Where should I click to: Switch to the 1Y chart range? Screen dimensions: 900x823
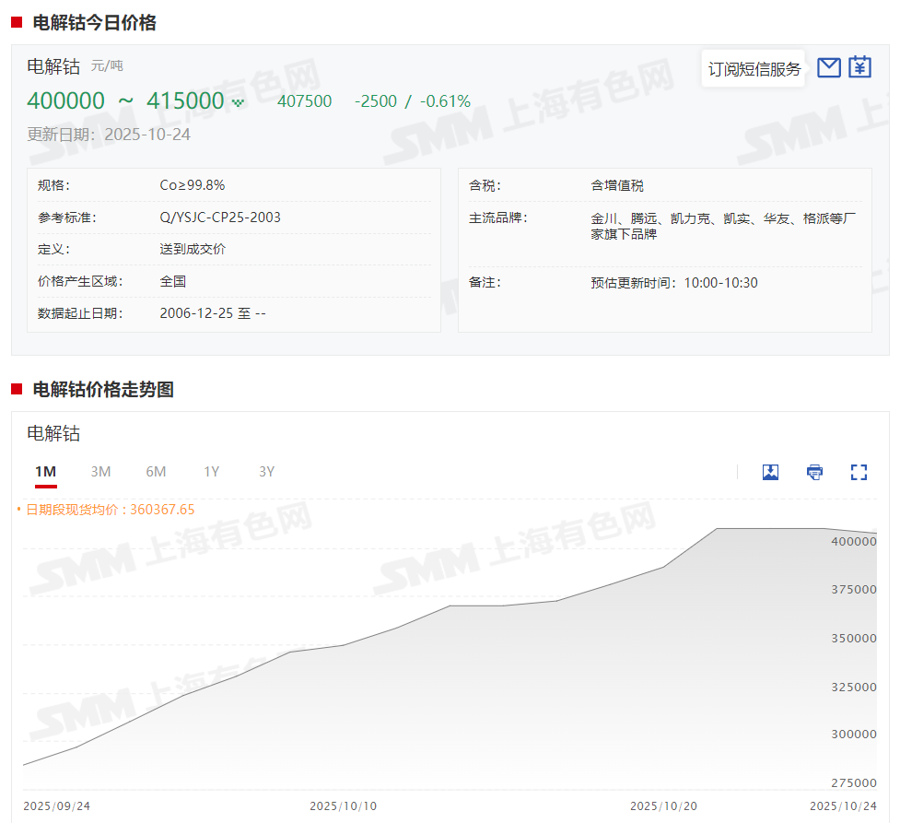[212, 472]
